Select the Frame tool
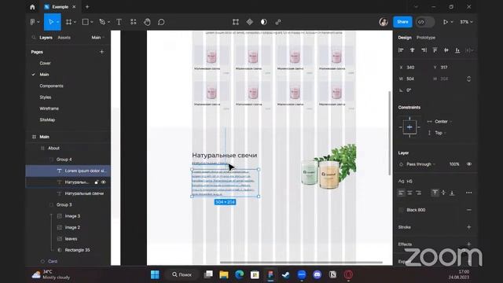 click(68, 22)
